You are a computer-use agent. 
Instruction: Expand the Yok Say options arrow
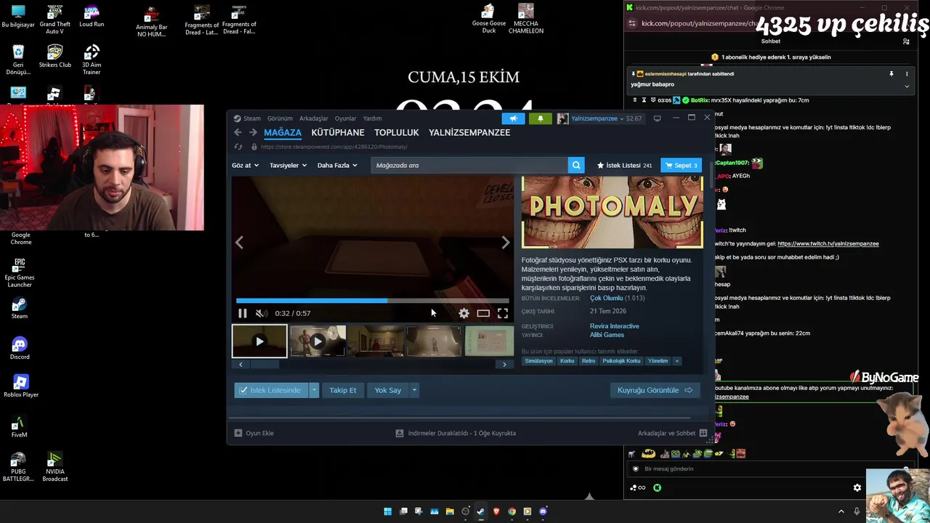click(414, 390)
